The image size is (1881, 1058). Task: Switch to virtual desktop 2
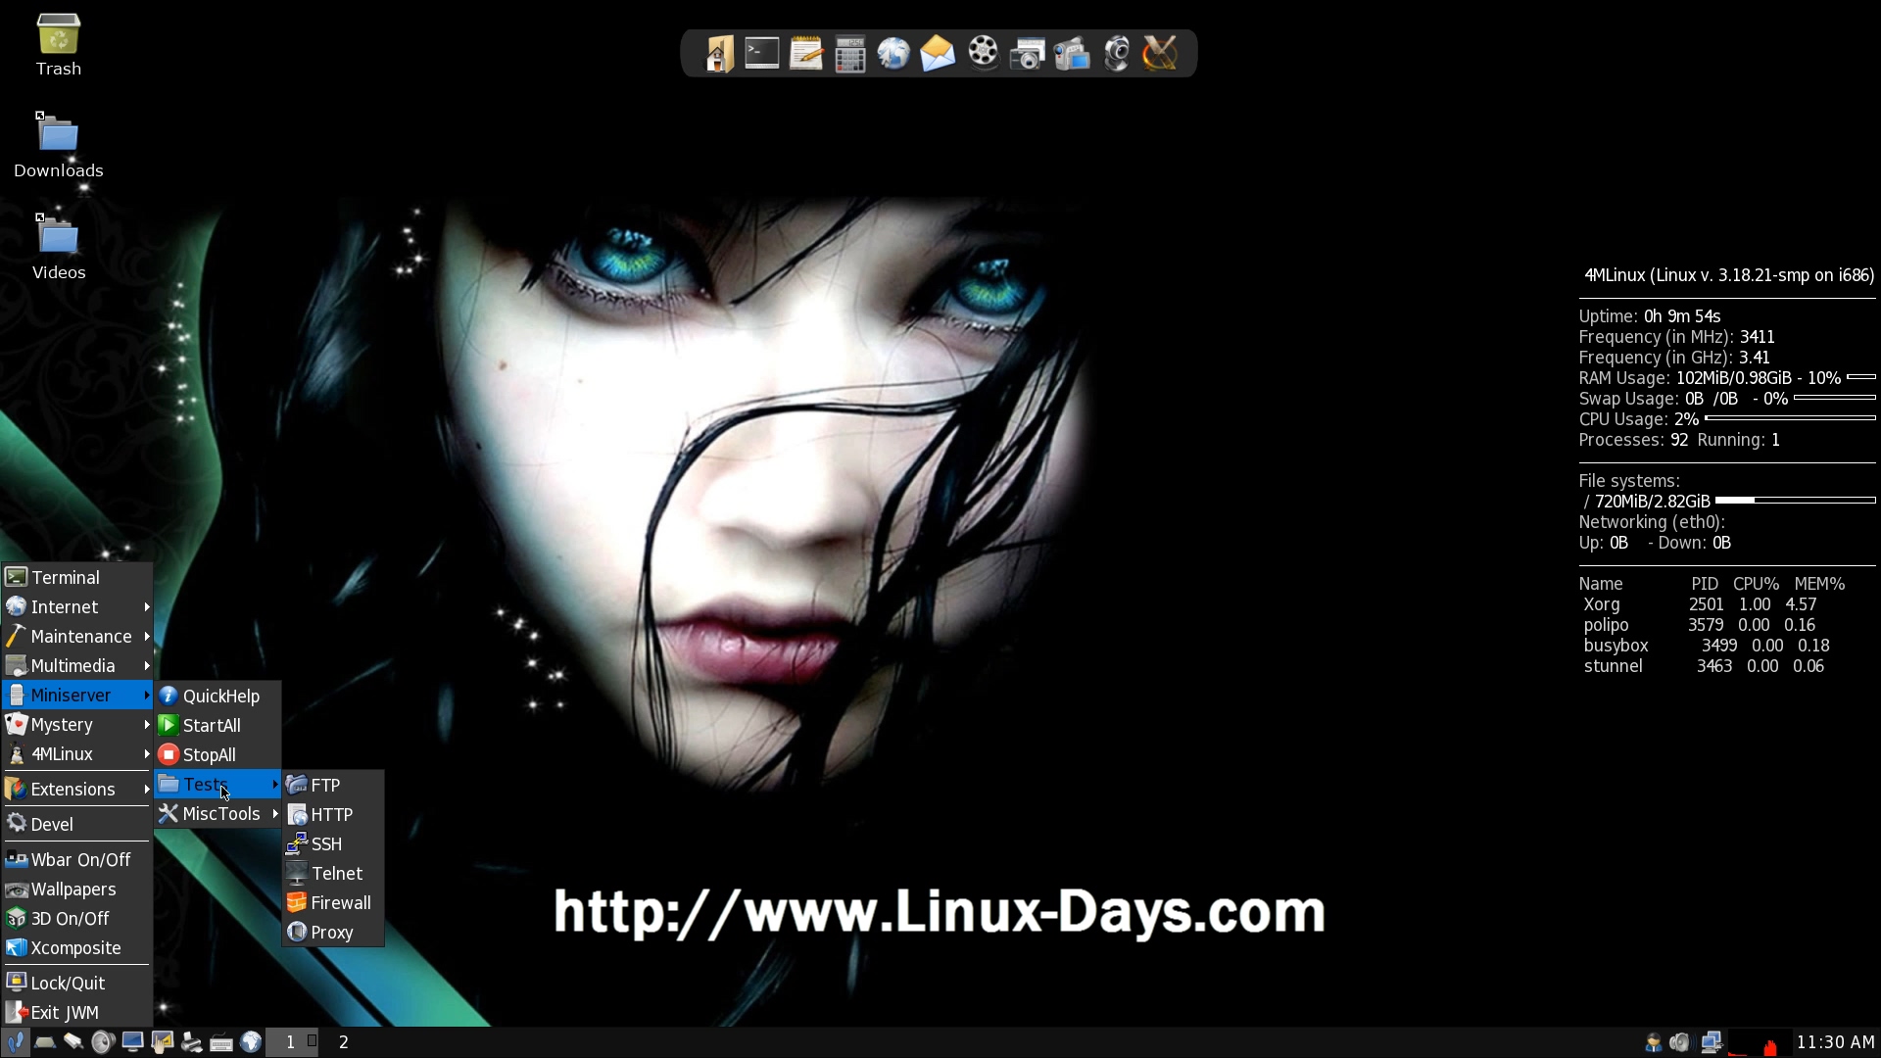point(344,1042)
